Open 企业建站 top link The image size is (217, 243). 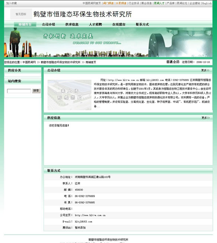(x=195, y=3)
